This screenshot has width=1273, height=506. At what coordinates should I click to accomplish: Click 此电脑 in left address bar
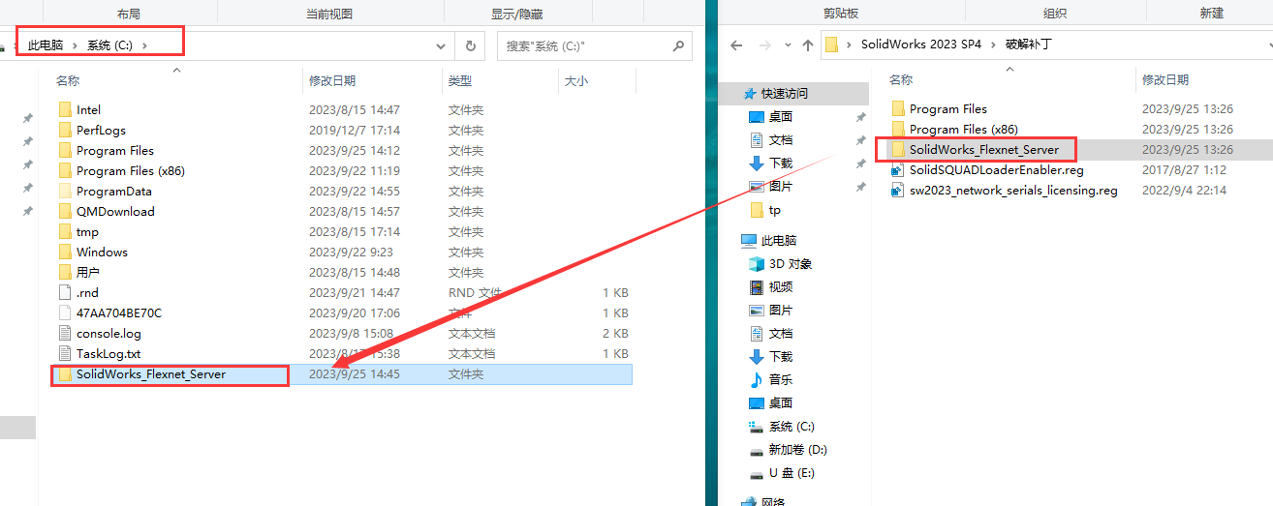point(46,45)
